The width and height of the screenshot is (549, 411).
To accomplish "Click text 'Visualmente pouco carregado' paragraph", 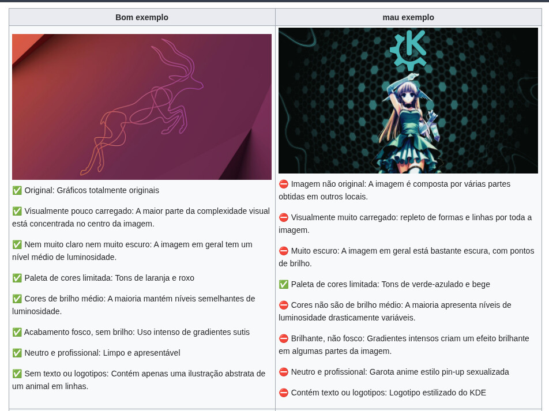I will point(141,217).
